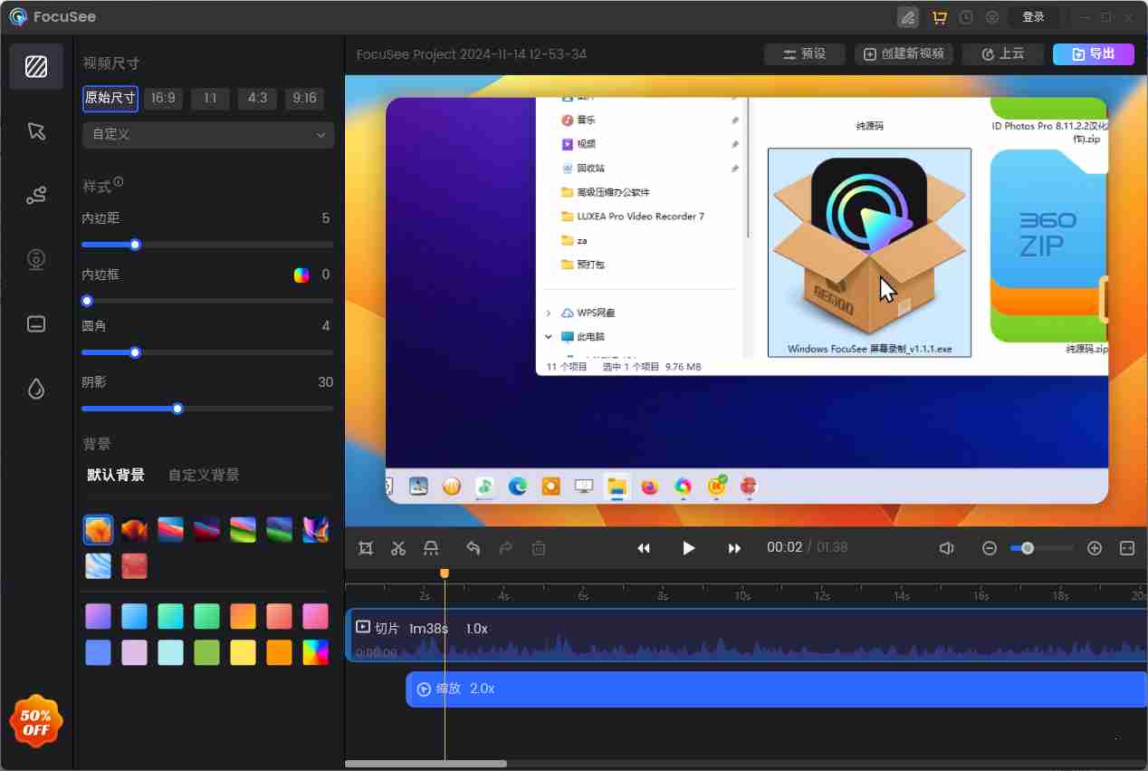This screenshot has width=1148, height=771.
Task: Select the crop tool in timeline toolbar
Action: click(x=366, y=548)
